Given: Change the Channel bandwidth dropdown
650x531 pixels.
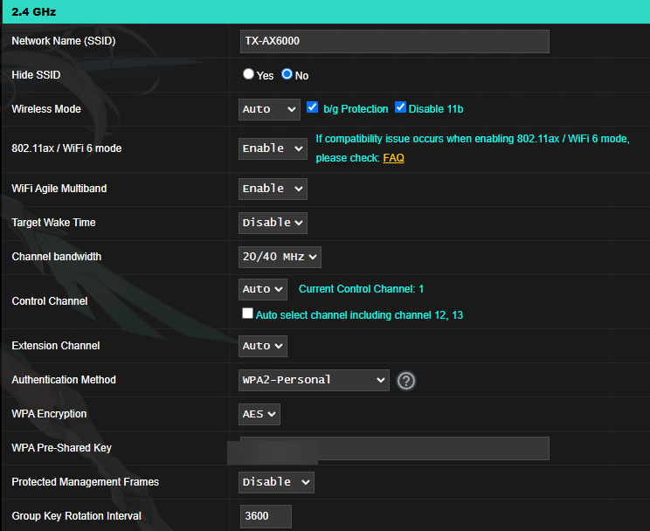Looking at the screenshot, I should 280,257.
